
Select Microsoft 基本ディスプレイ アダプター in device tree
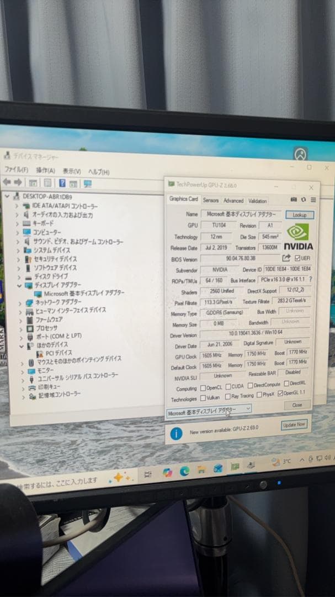coord(79,293)
